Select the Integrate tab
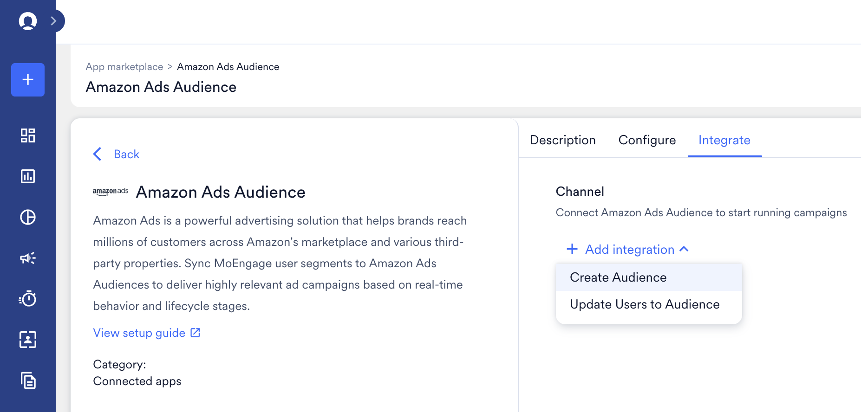Viewport: 861px width, 412px height. (724, 140)
